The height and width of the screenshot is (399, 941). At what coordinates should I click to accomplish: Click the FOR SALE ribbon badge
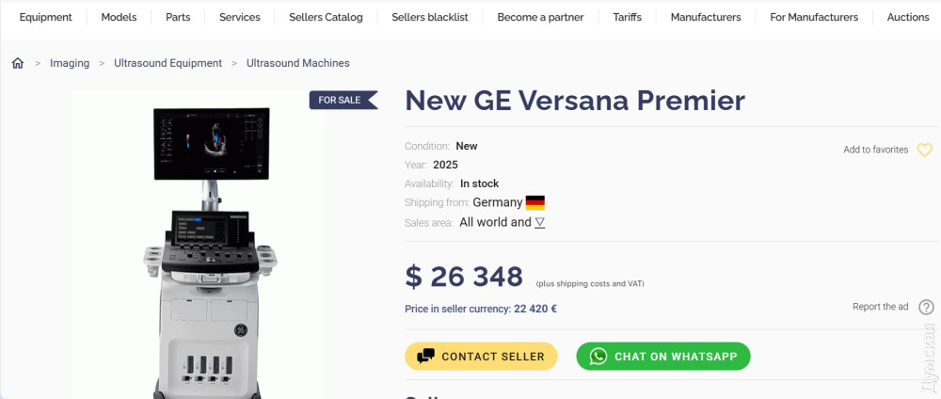pyautogui.click(x=343, y=100)
